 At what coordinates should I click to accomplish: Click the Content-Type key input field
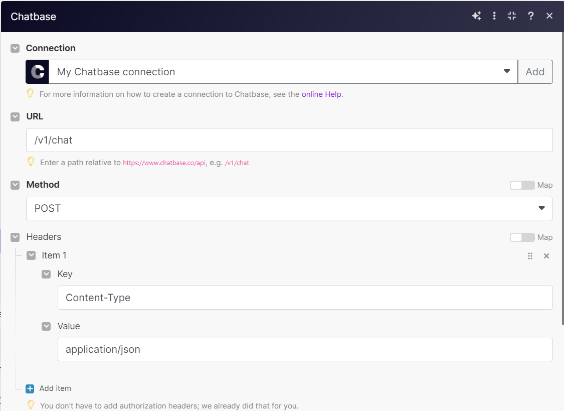coord(305,298)
